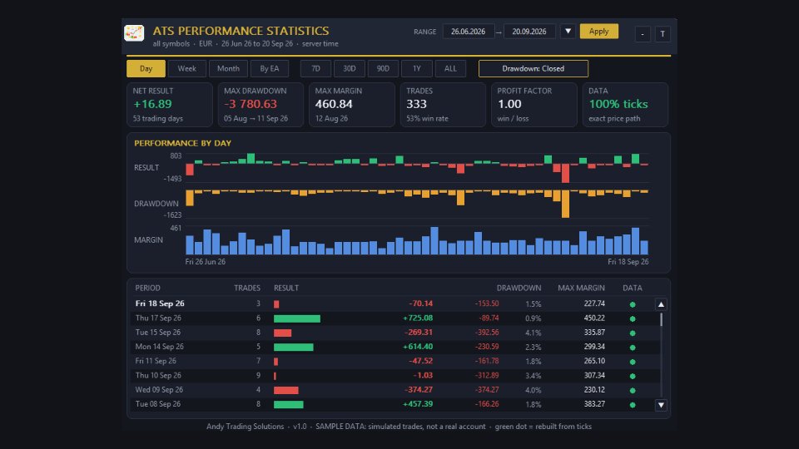This screenshot has width=799, height=449.
Task: Click the TRADES column header
Action: click(x=247, y=289)
